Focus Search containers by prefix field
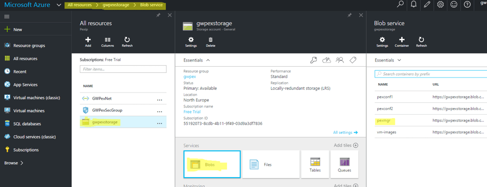 click(x=431, y=74)
